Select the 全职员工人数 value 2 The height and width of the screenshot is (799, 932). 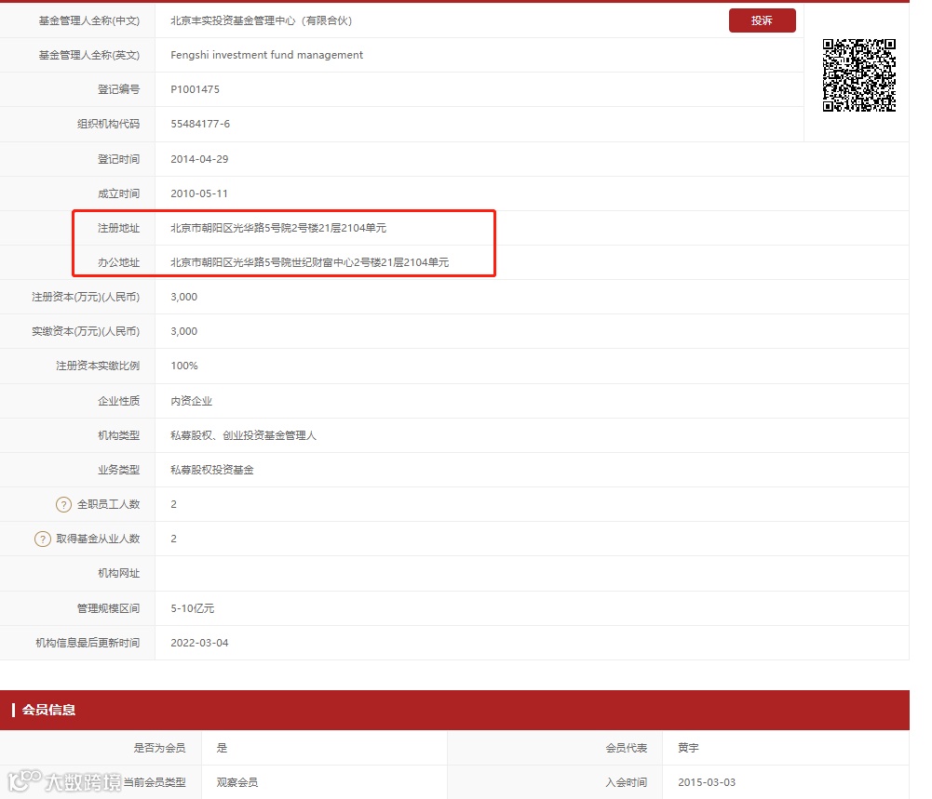click(173, 504)
